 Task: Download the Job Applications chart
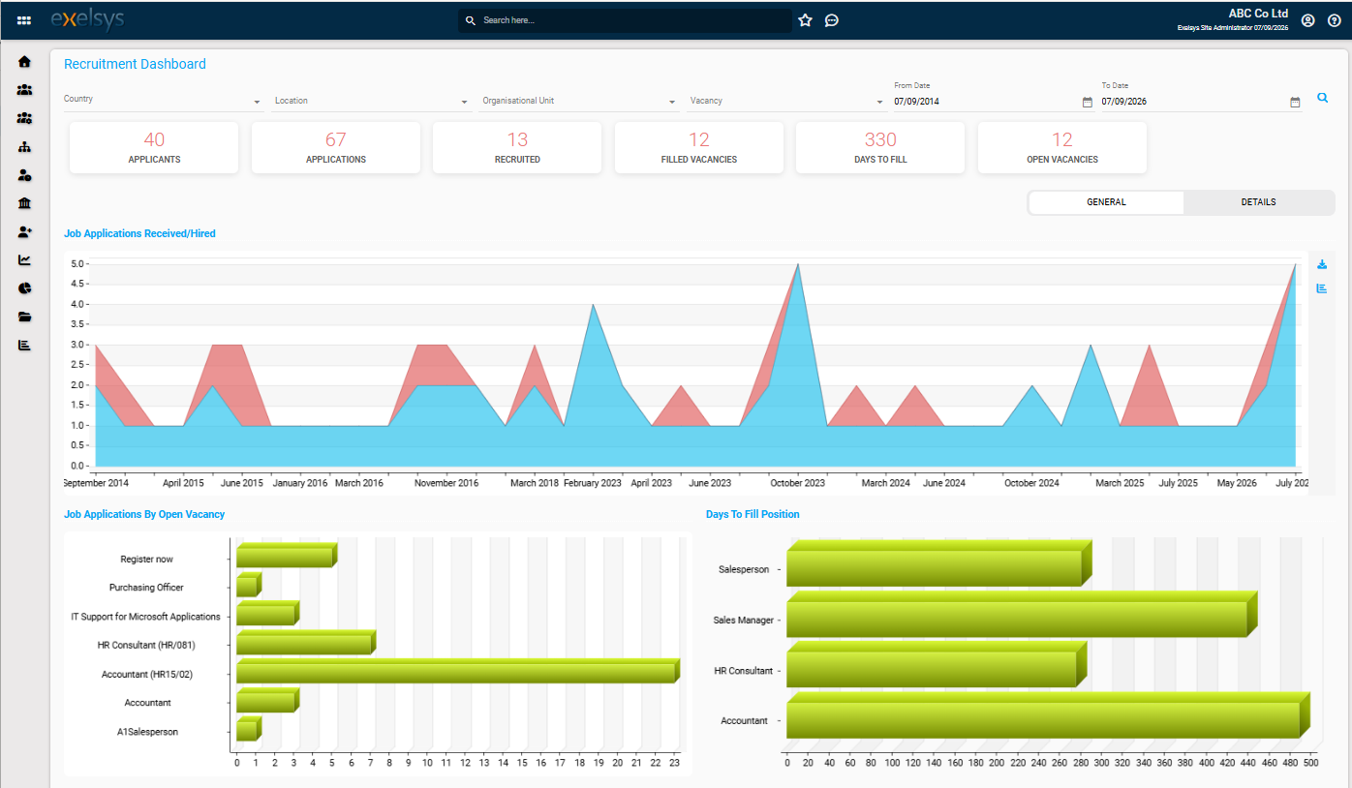(1322, 264)
